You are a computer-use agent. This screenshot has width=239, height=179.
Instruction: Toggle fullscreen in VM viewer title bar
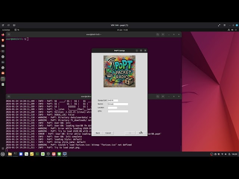click(x=219, y=25)
